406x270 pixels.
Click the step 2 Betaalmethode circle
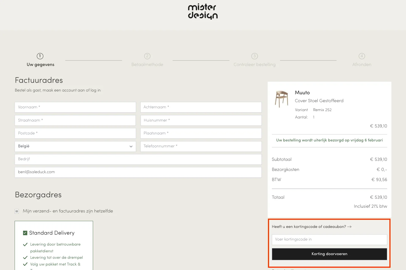[x=147, y=56]
